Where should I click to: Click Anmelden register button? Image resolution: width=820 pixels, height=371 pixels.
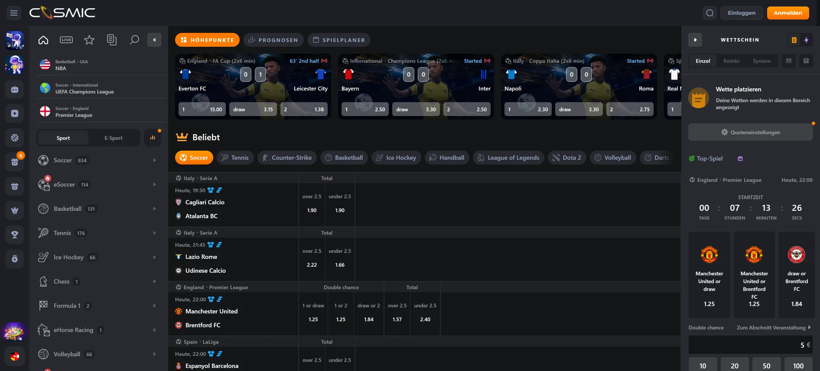(x=788, y=13)
